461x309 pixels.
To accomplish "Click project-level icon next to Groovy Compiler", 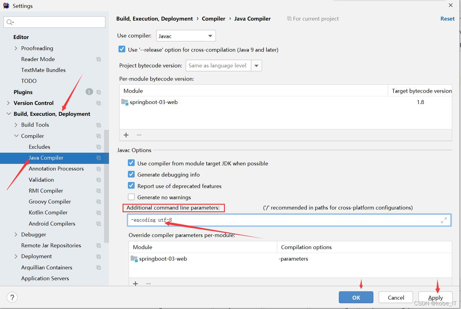I will (x=99, y=202).
